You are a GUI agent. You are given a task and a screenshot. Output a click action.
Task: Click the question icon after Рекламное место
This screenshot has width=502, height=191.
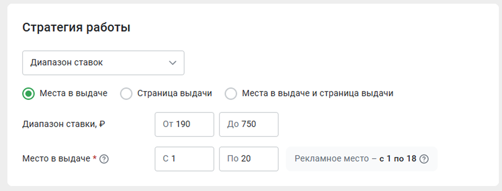(x=424, y=159)
